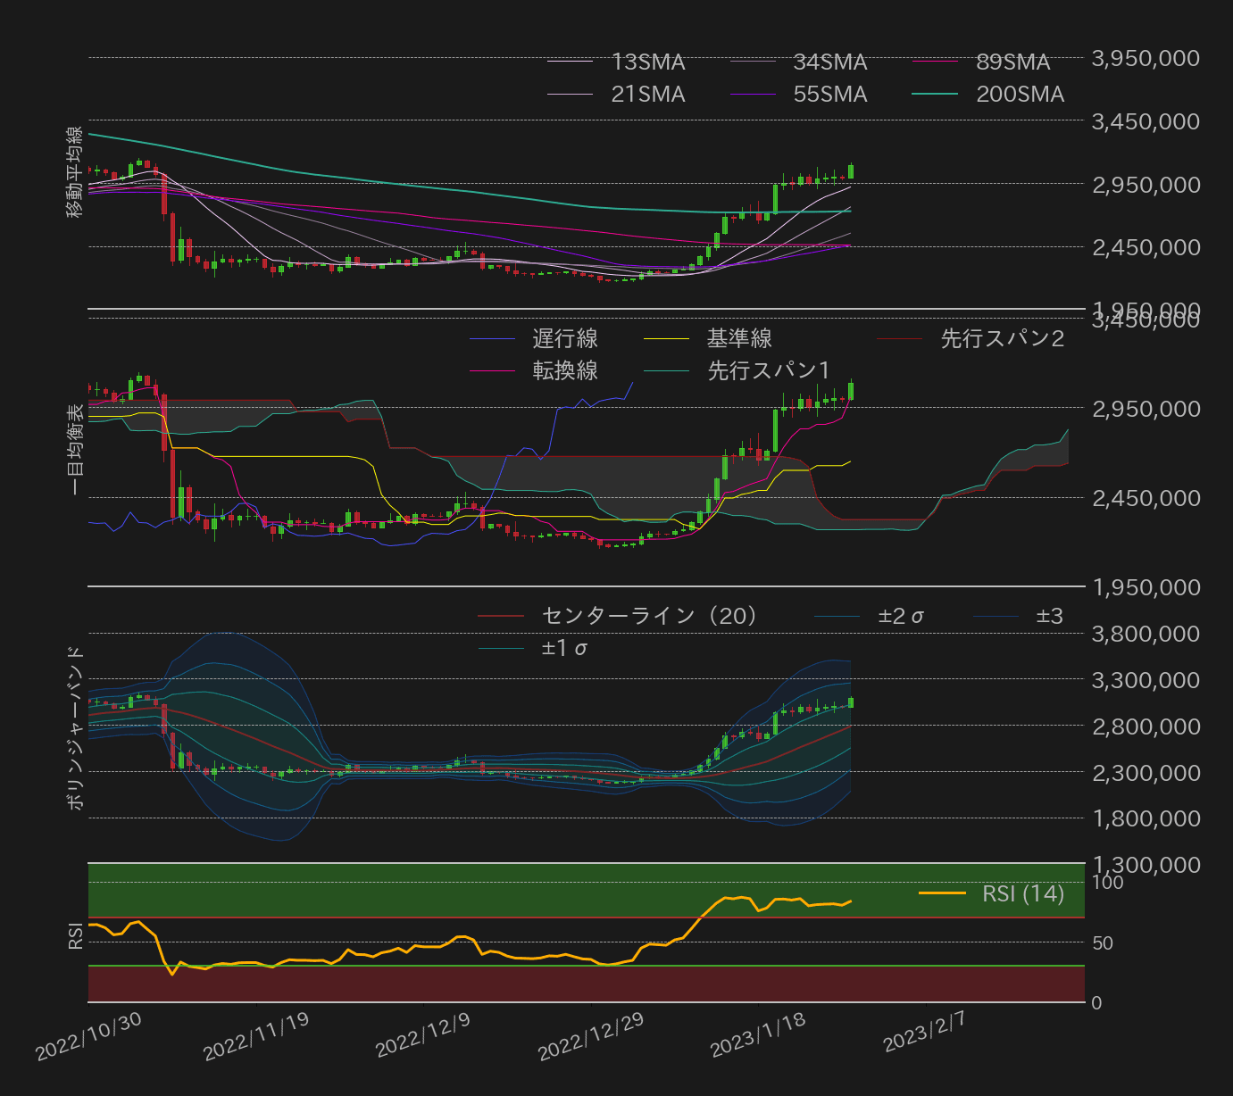Viewport: 1233px width, 1096px height.
Task: Expand the ボリンジャーバンド panel
Action: [75, 727]
